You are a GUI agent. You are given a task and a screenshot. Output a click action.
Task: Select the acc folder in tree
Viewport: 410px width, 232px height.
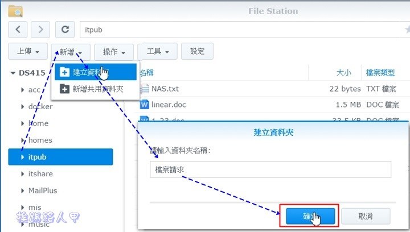(x=34, y=90)
